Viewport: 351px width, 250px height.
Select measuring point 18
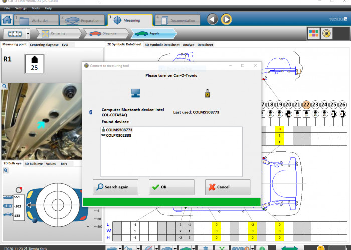click(x=270, y=104)
